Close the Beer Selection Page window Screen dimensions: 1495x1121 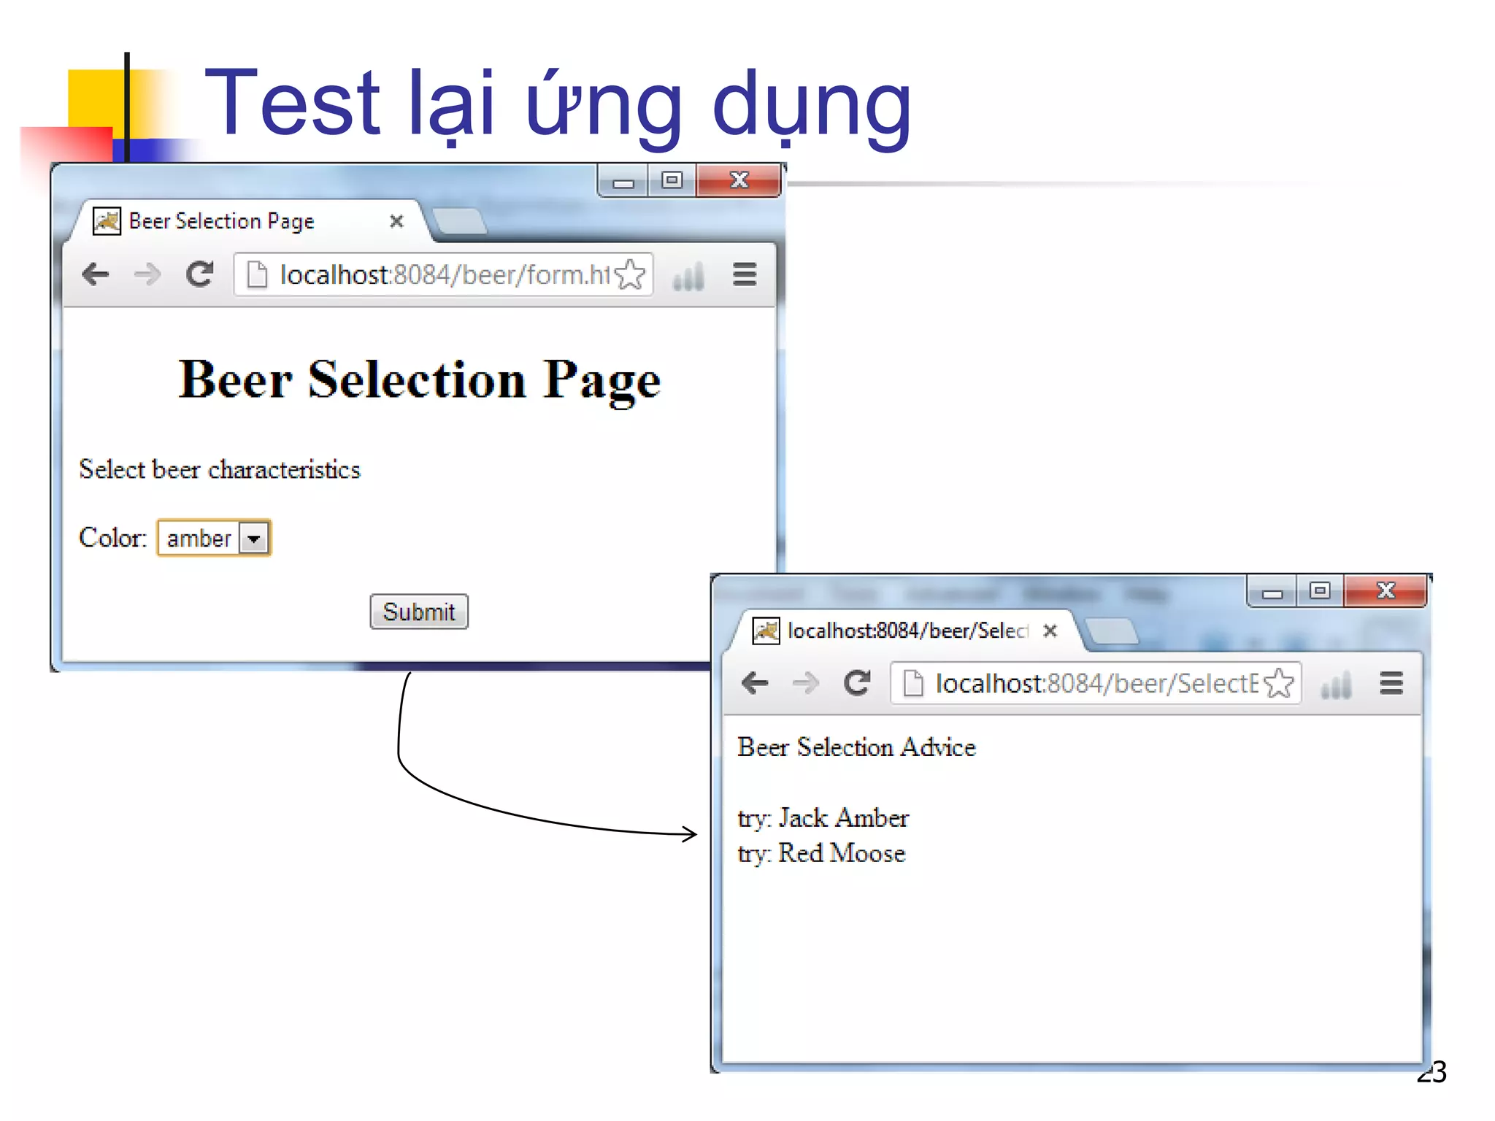pyautogui.click(x=738, y=180)
